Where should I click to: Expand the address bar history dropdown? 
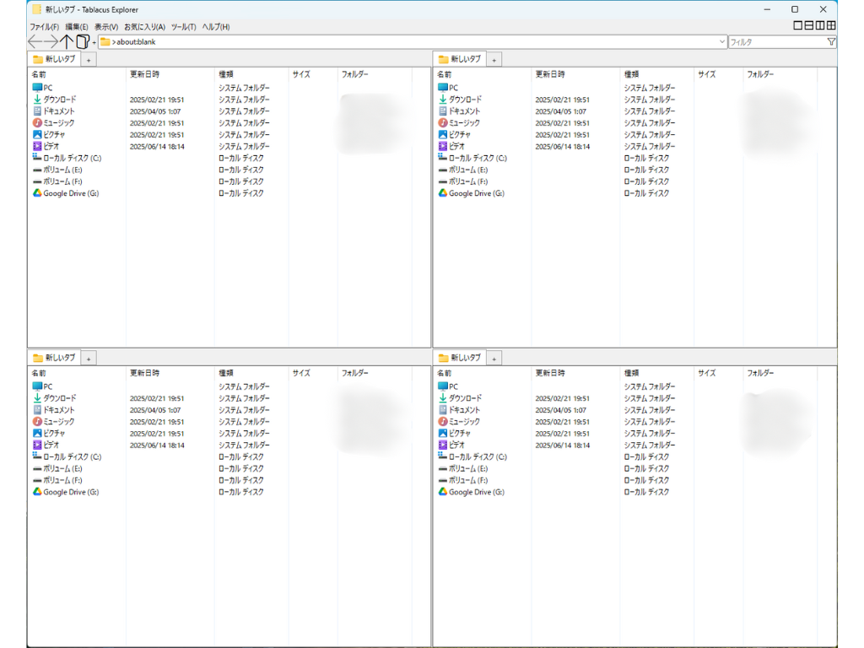[x=722, y=41]
